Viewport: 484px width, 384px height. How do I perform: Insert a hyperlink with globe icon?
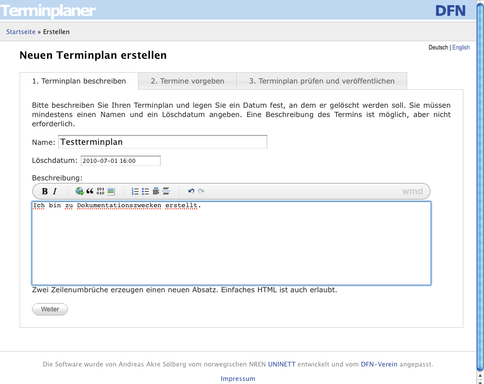(79, 191)
